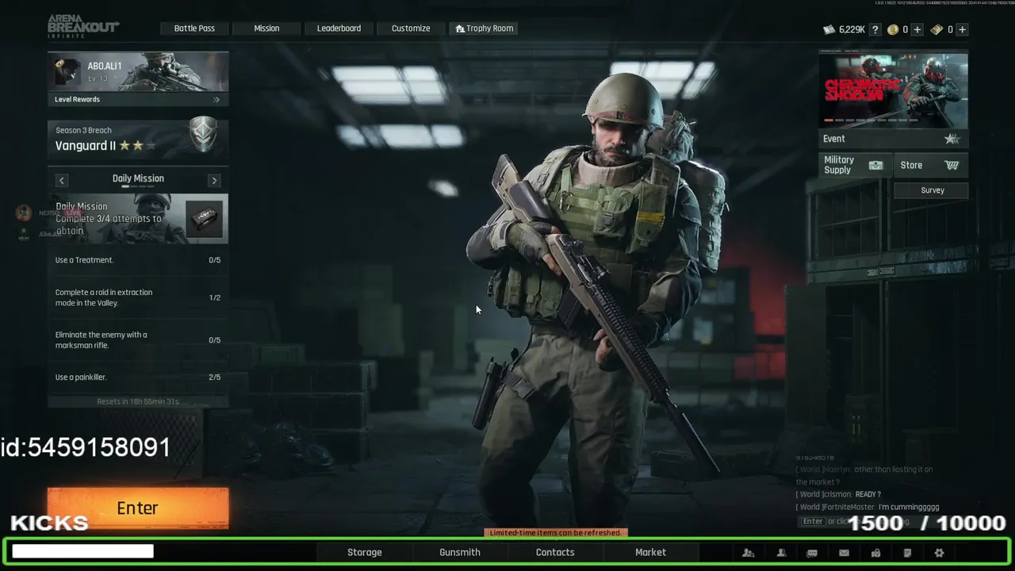
Task: Click the white text field in bottom bar
Action: click(x=82, y=551)
